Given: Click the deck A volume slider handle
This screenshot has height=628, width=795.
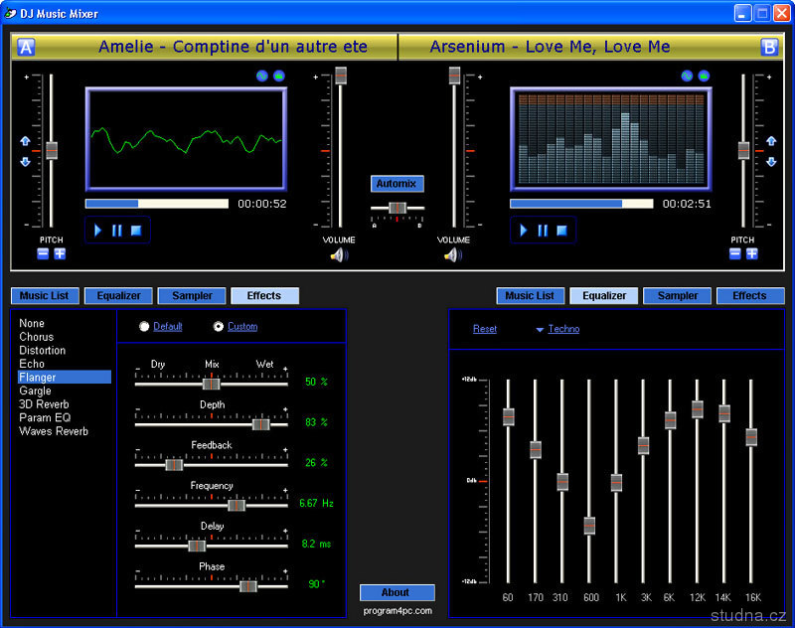Looking at the screenshot, I should tap(341, 76).
